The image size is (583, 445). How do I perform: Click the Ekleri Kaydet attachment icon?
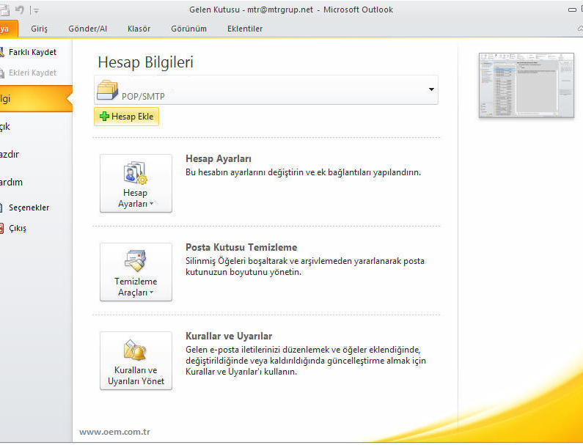[2, 73]
